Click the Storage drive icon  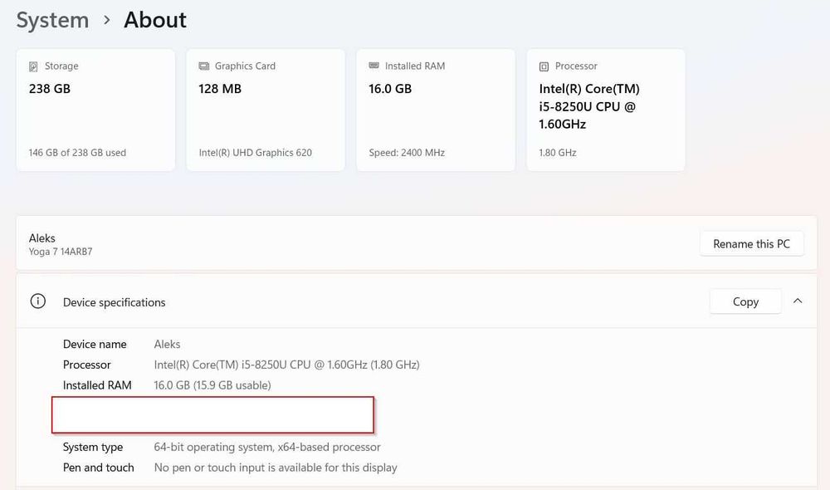[34, 66]
